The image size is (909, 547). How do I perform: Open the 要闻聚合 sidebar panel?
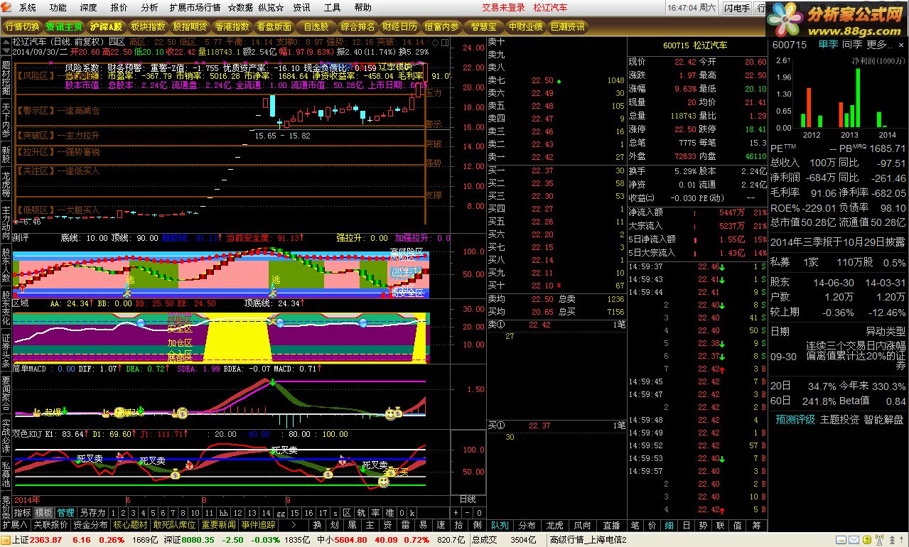click(x=6, y=393)
